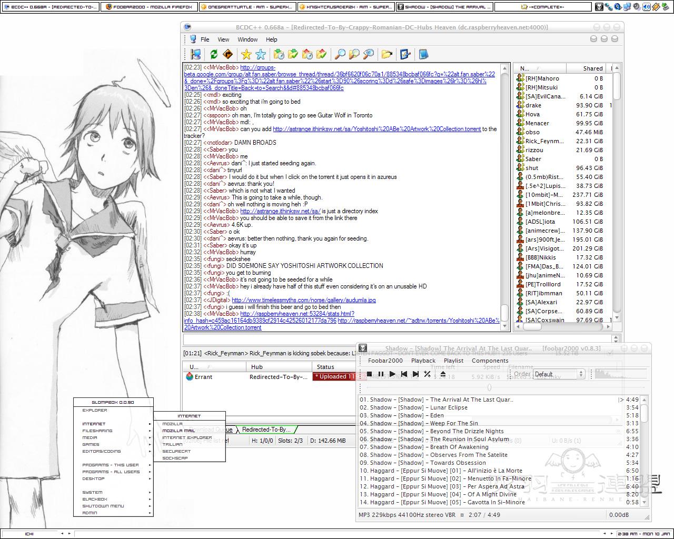Open Finished Downloads toolbar icon

[293, 54]
